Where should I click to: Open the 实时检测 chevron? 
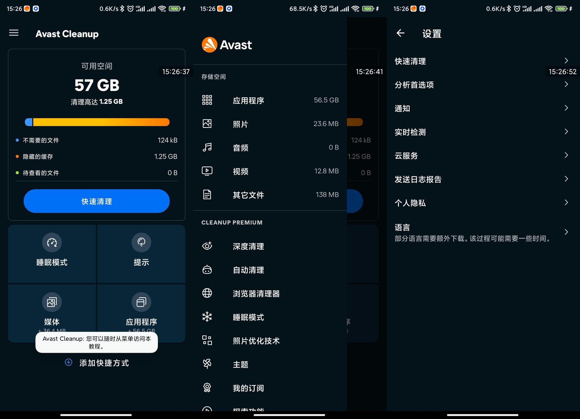point(566,131)
